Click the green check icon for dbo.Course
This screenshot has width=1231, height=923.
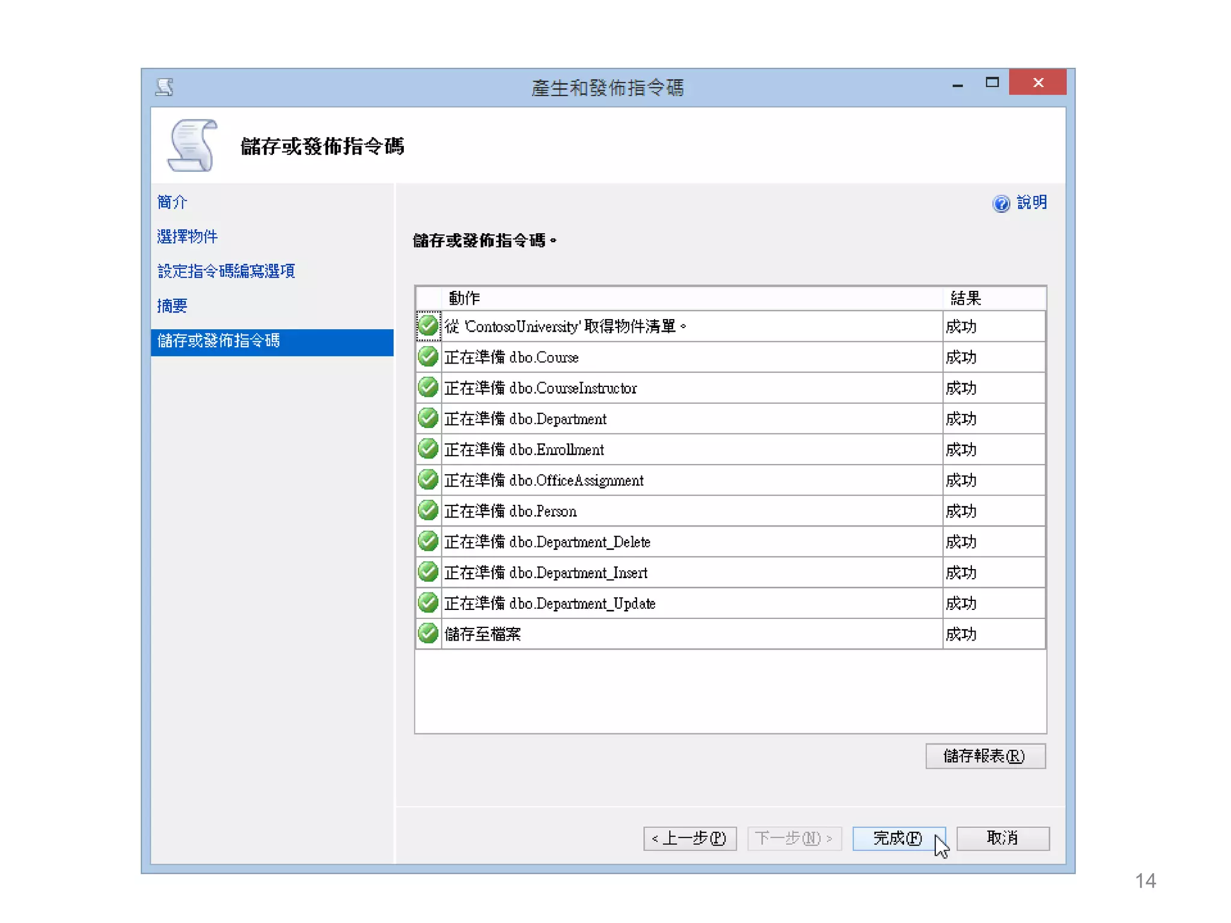click(428, 357)
